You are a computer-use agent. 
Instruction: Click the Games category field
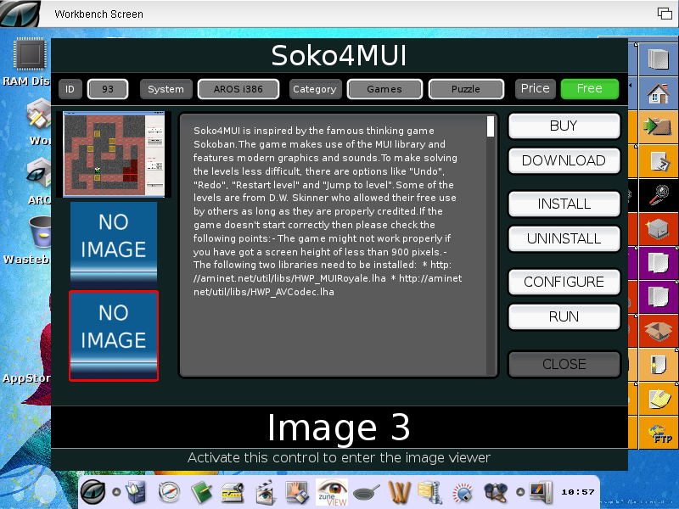pos(384,89)
